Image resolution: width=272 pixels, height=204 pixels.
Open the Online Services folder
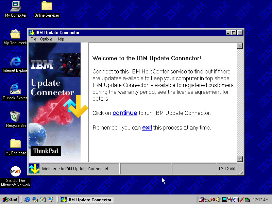pos(47,6)
